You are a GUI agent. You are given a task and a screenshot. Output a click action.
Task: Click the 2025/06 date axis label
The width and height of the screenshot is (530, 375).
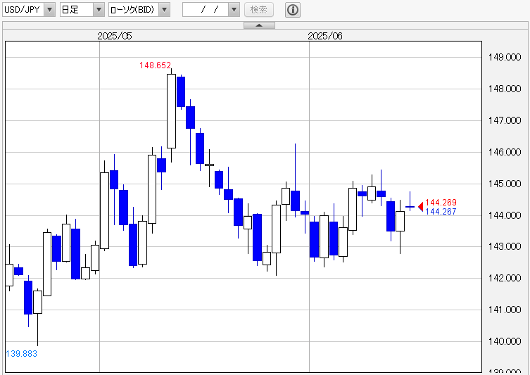(x=325, y=36)
